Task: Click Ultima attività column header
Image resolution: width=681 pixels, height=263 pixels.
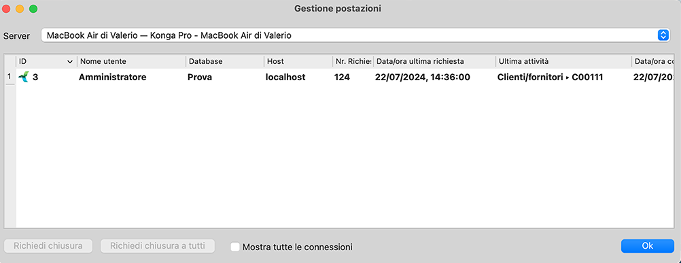Action: pos(563,62)
